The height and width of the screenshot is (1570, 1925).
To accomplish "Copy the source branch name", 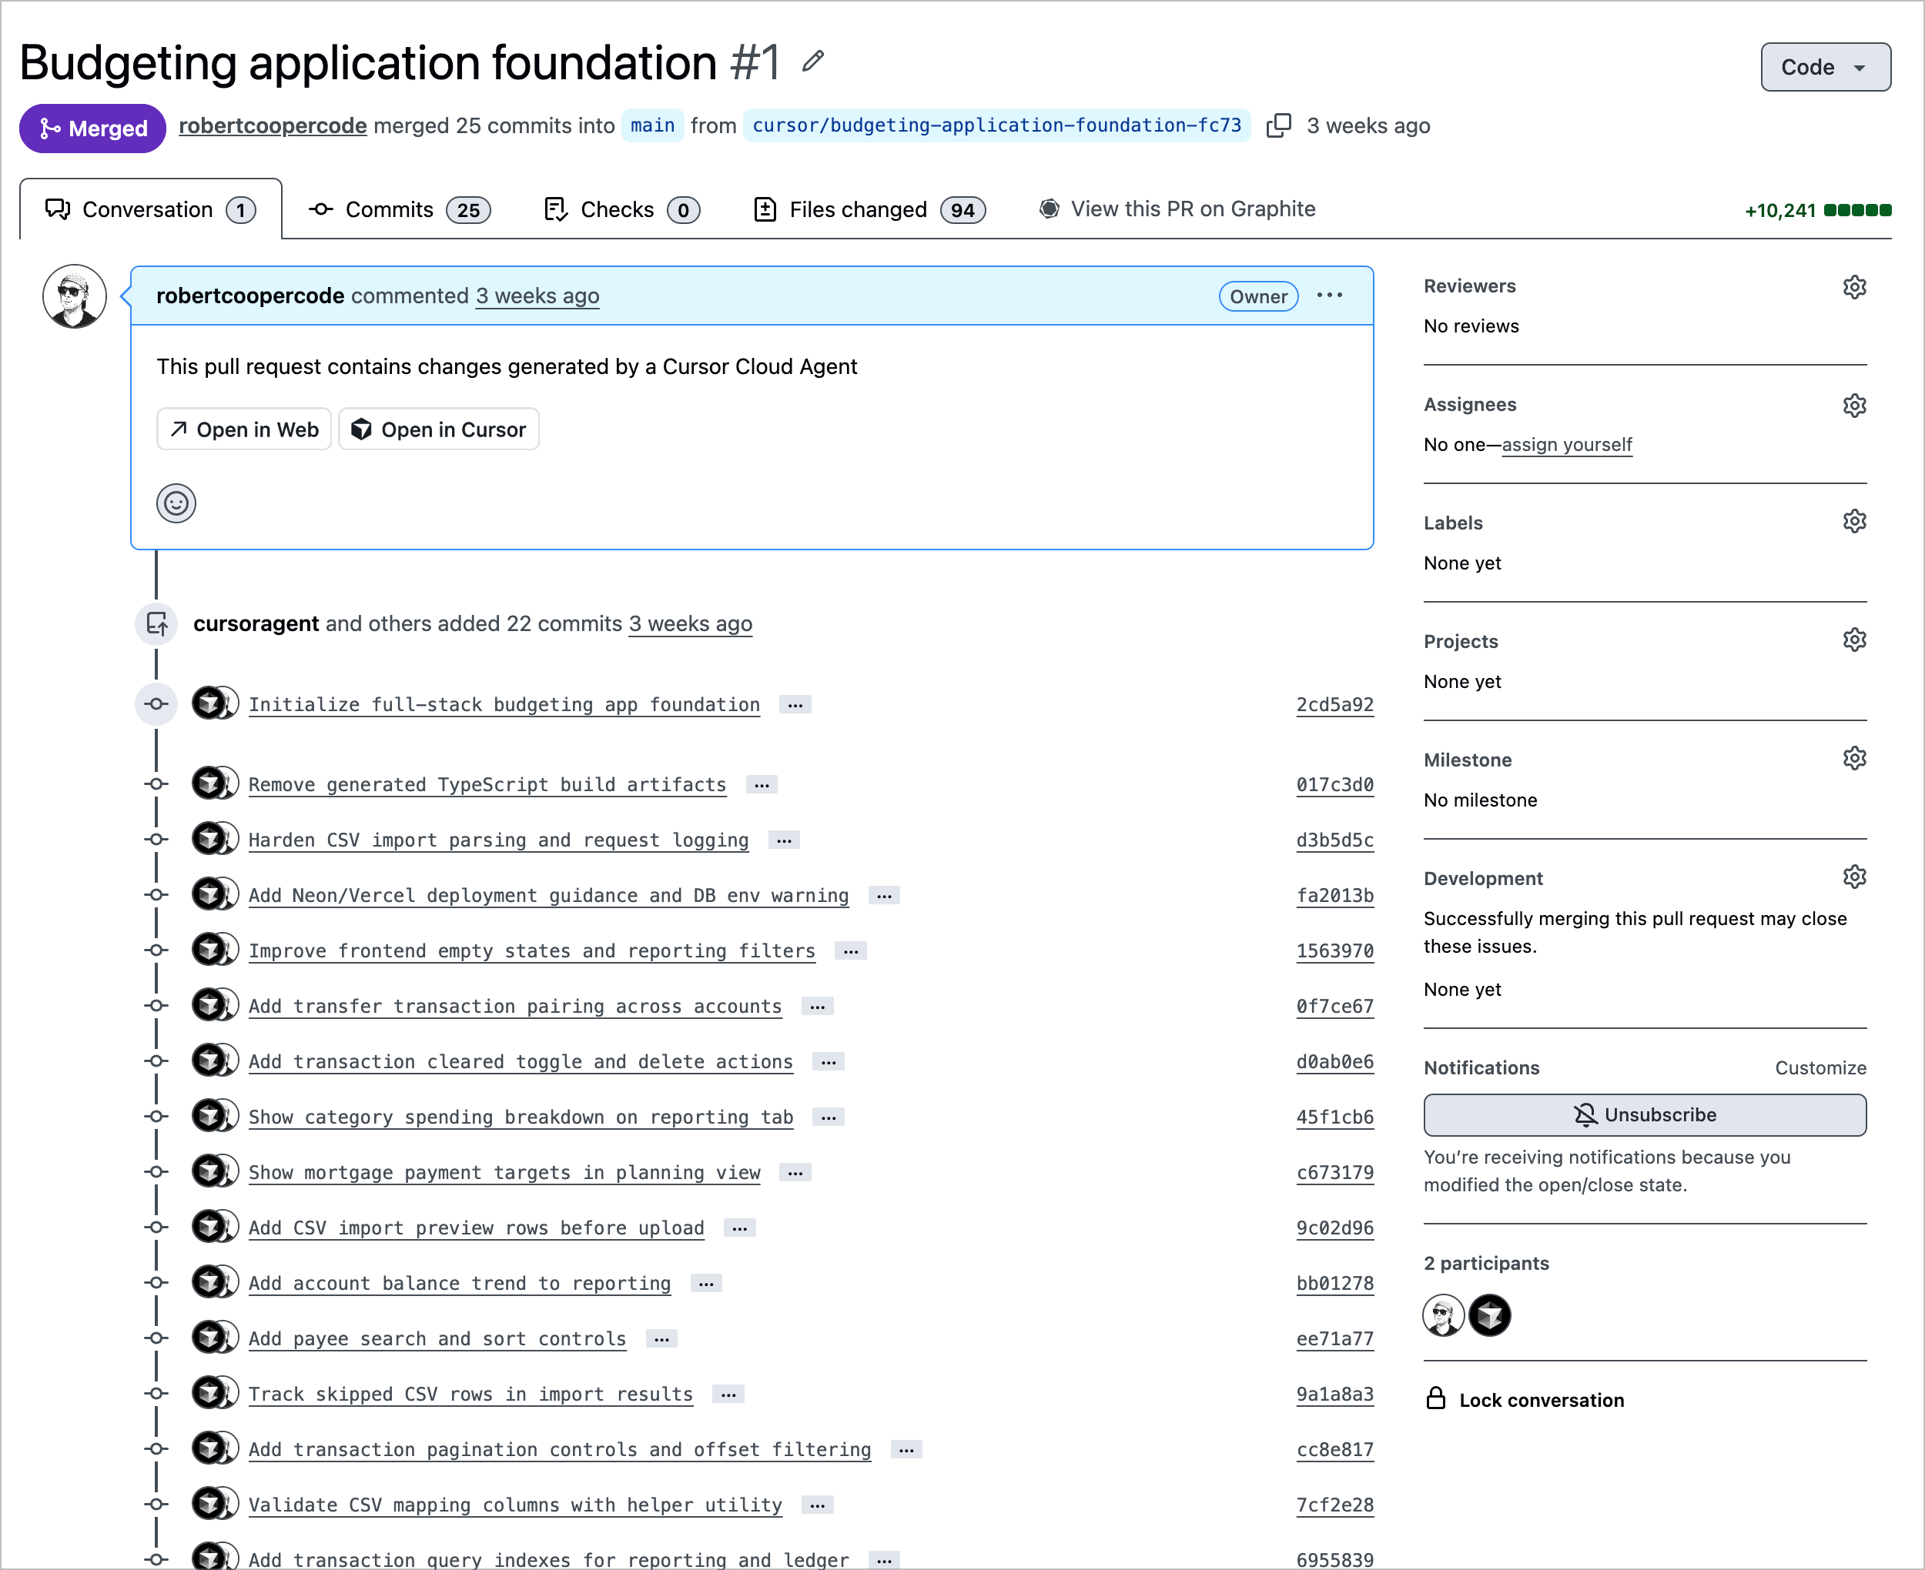I will [x=1279, y=125].
